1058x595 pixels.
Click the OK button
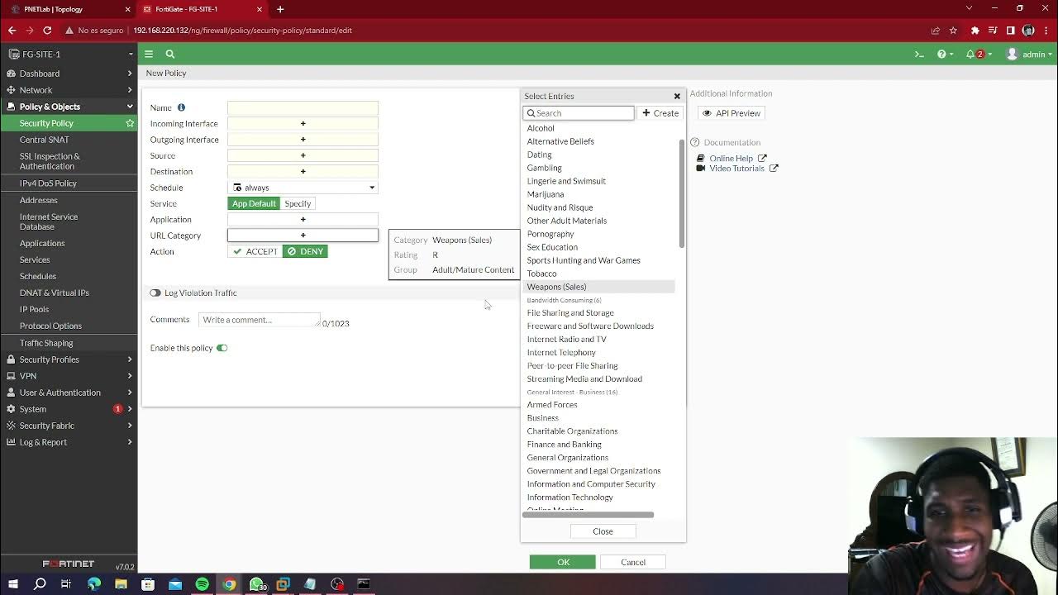click(563, 562)
